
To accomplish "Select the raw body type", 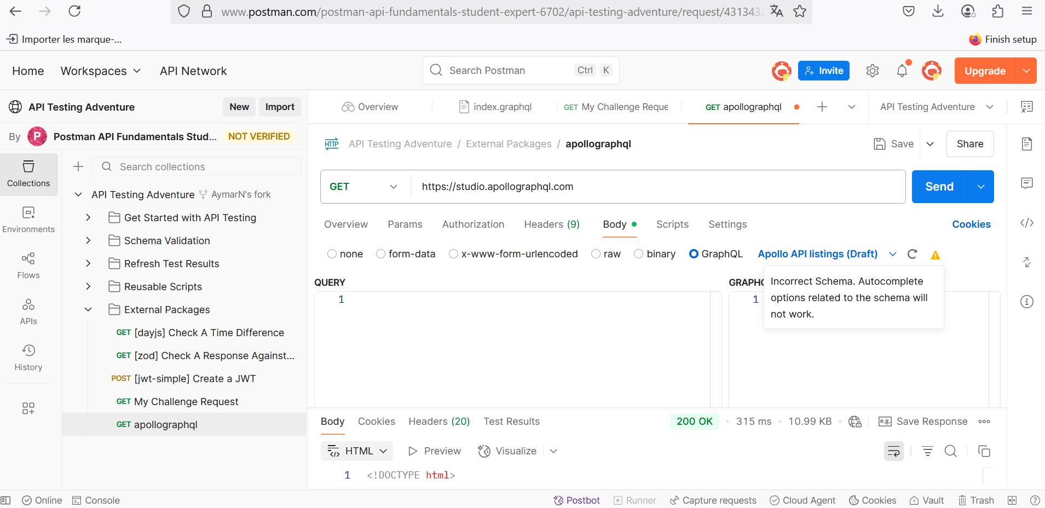I will (596, 254).
